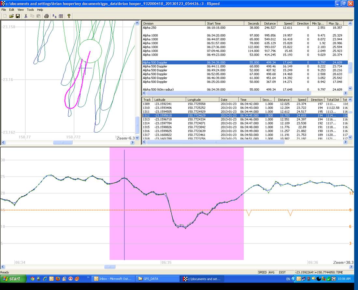Click the table grid toolbar icon
This screenshot has width=358, height=290.
pos(61,16)
